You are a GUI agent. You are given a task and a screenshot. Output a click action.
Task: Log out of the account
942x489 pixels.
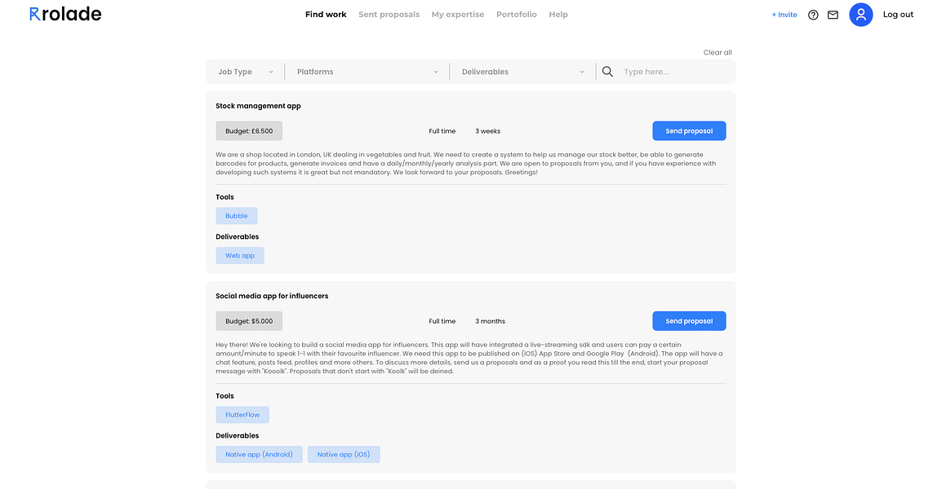898,15
